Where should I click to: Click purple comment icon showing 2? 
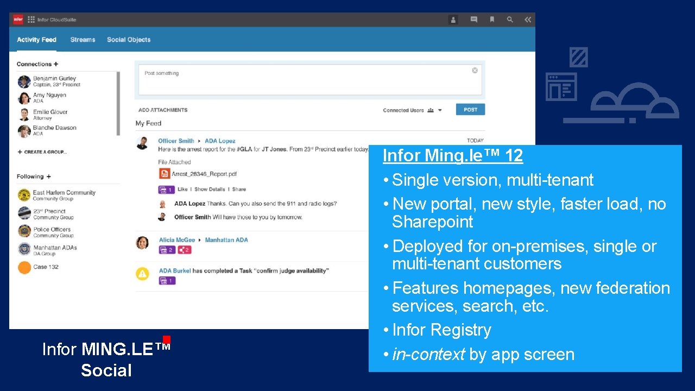[x=167, y=250]
